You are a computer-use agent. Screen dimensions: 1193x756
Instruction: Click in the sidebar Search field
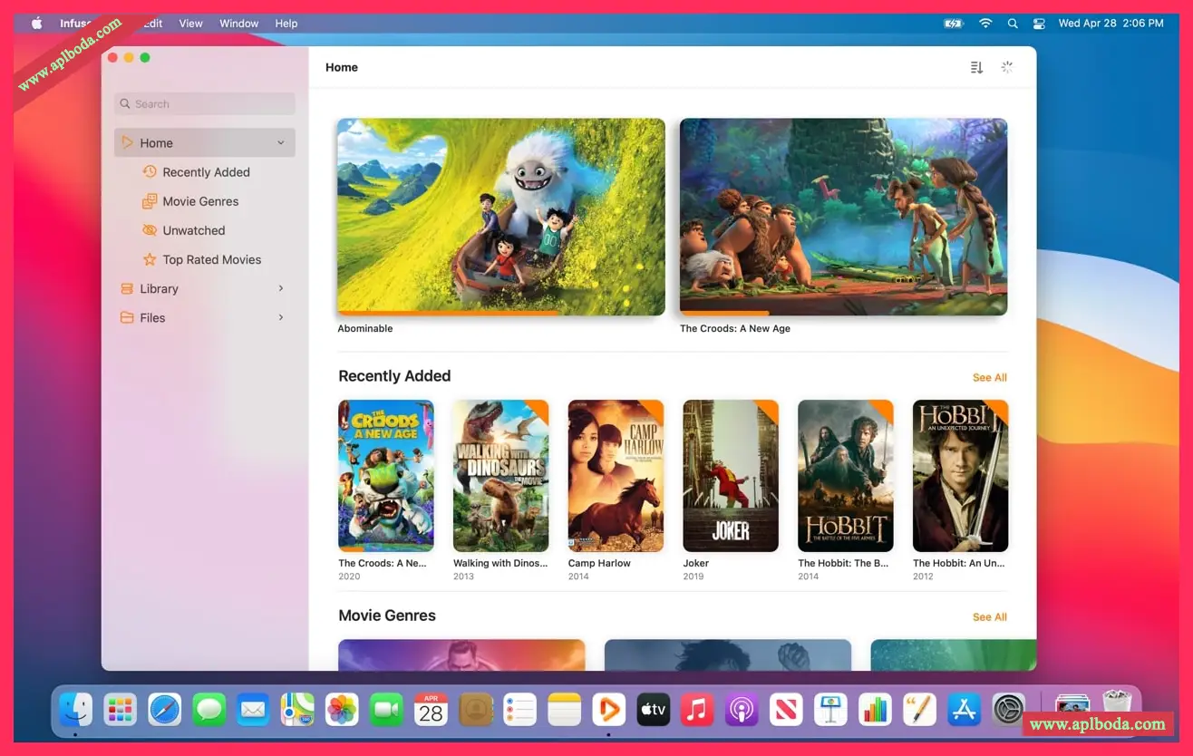click(x=205, y=104)
